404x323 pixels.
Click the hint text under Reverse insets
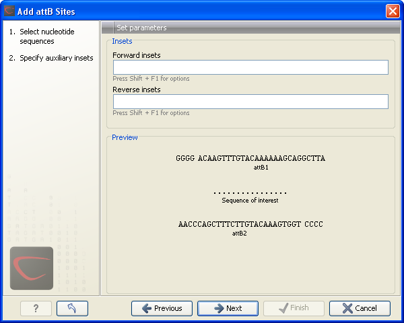[x=151, y=113]
